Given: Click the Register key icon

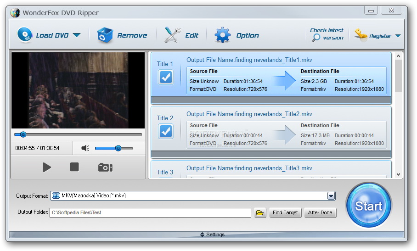Looking at the screenshot, I should tap(361, 35).
